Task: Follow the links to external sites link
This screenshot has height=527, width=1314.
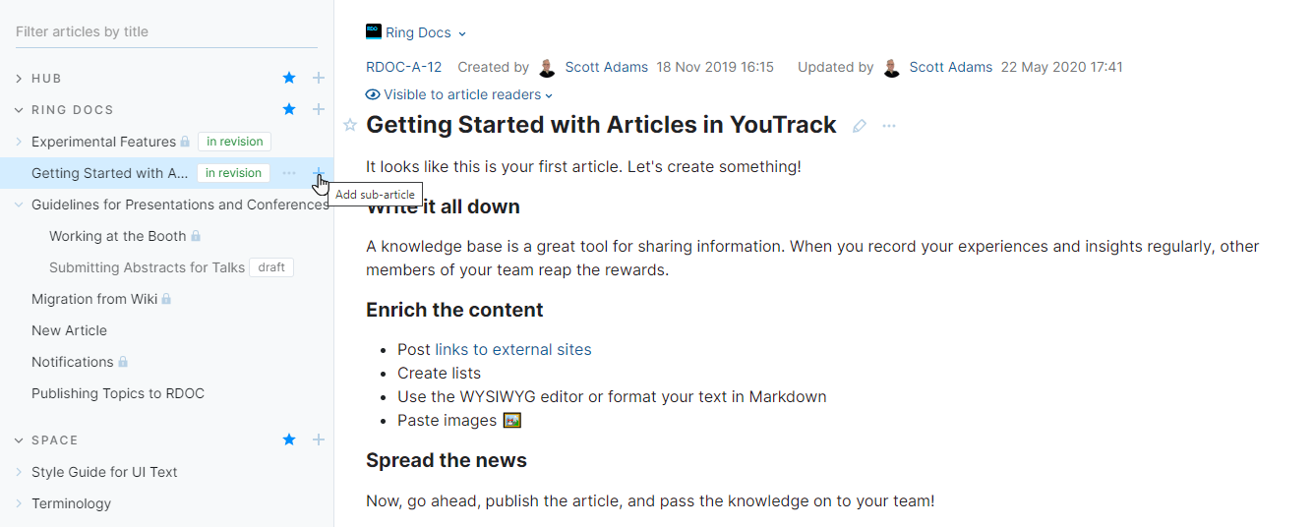Action: tap(513, 350)
